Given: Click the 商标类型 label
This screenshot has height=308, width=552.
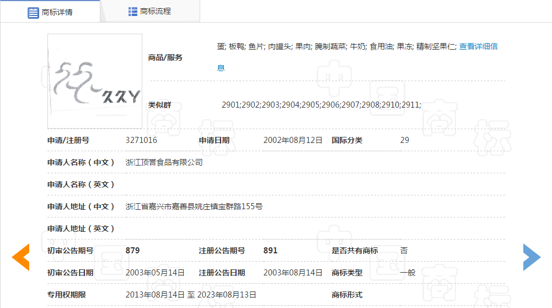Looking at the screenshot, I should click(x=347, y=273).
